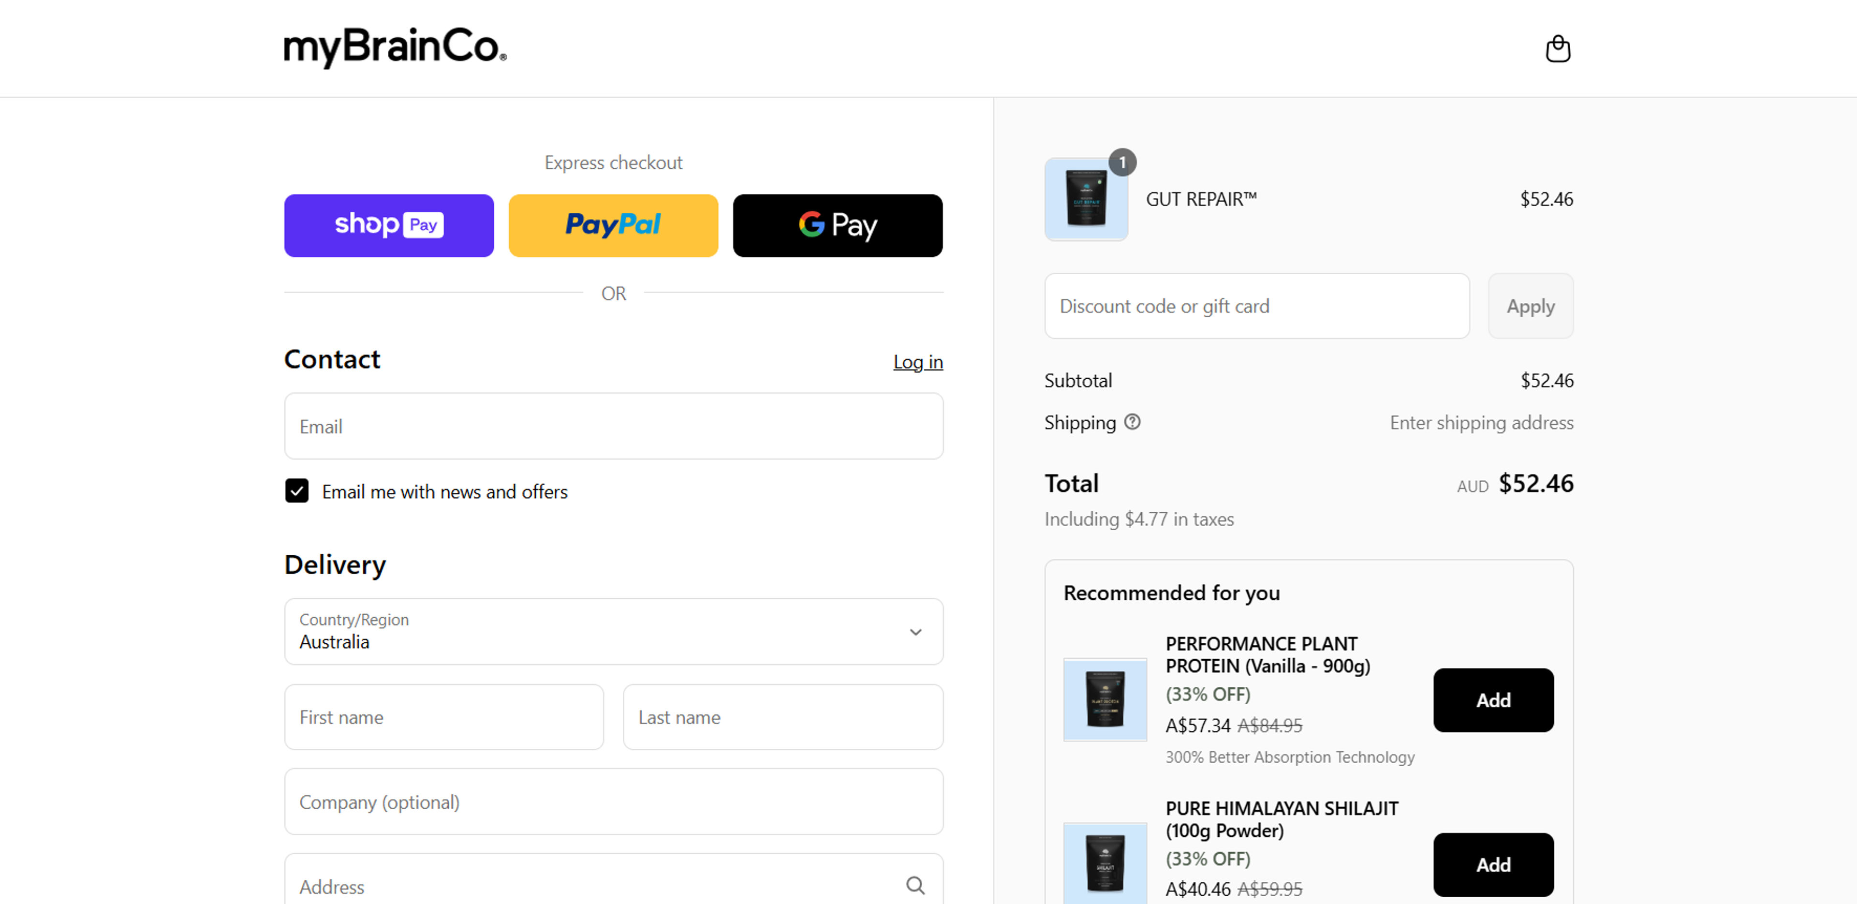Viewport: 1857px width, 904px height.
Task: Click 'Including $4.77 in taxes' text
Action: pyautogui.click(x=1138, y=519)
